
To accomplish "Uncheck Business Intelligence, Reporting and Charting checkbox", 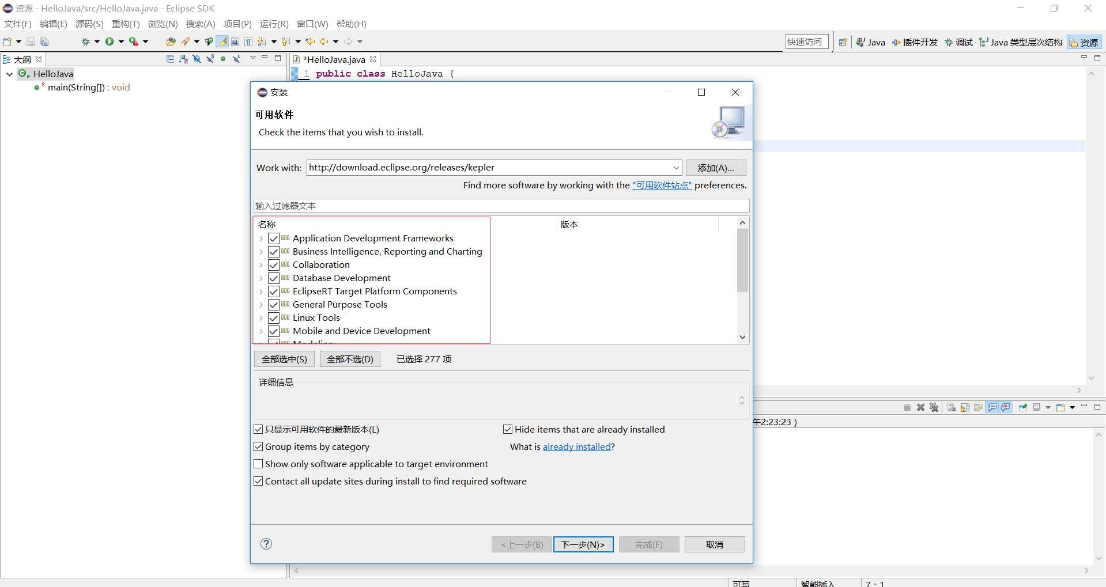I will (x=274, y=252).
